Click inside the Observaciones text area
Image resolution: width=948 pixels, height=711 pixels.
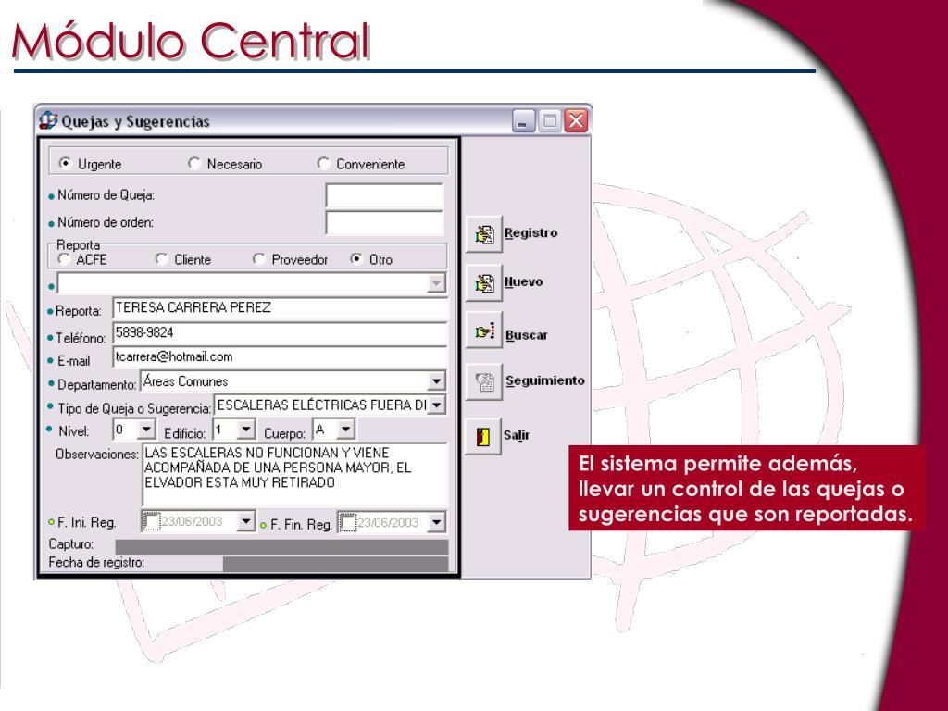click(x=294, y=475)
